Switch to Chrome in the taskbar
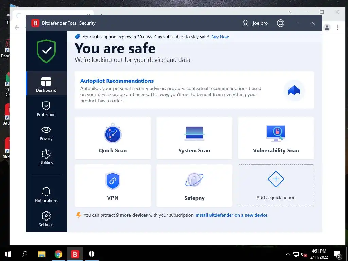The image size is (348, 261). point(58,254)
